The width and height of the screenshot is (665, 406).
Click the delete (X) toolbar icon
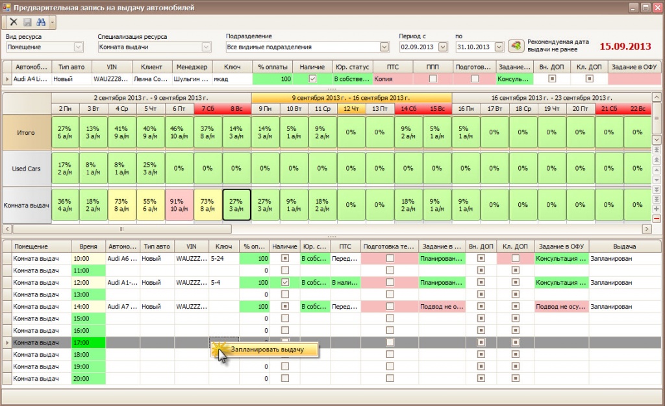14,22
